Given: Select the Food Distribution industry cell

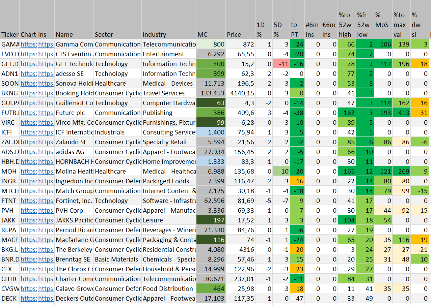Looking at the screenshot, I should point(168,289).
